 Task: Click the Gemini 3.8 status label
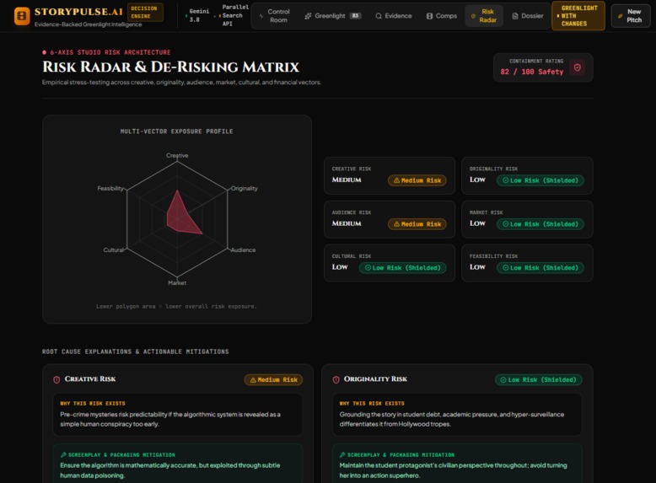pos(199,15)
